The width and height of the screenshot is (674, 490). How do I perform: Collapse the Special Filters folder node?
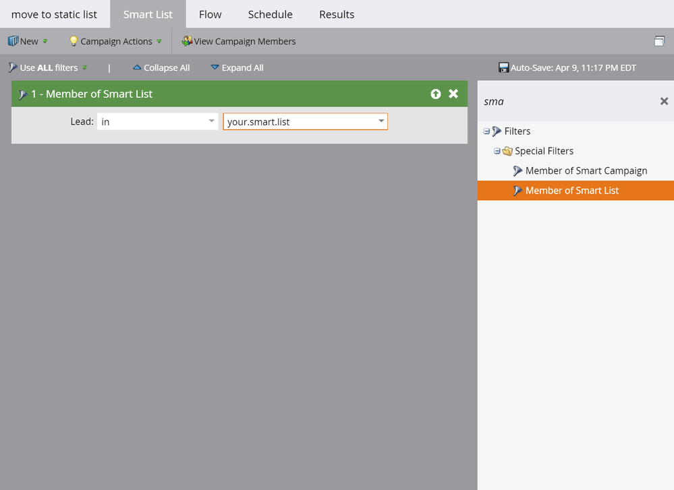point(497,151)
